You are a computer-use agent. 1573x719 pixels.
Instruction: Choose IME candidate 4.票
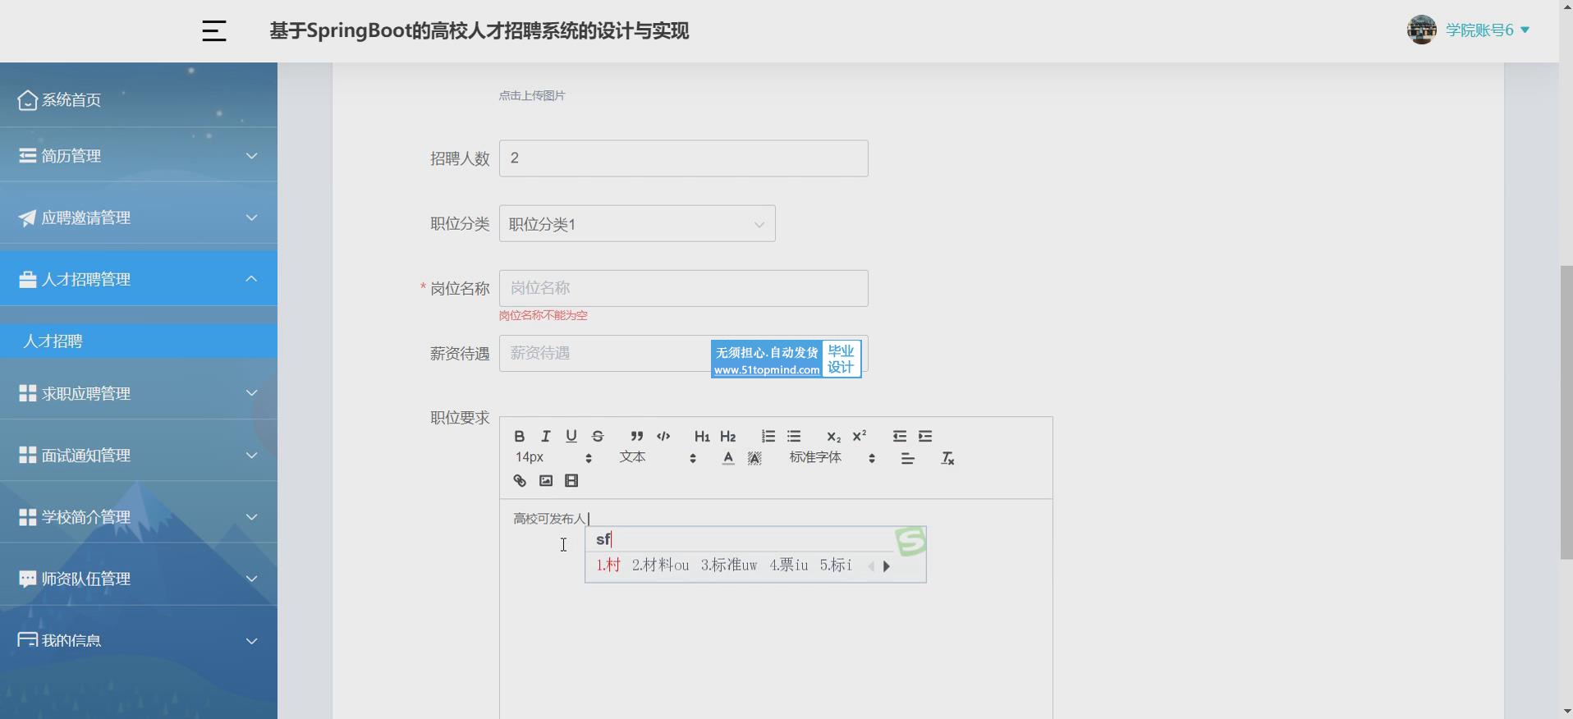coord(789,566)
